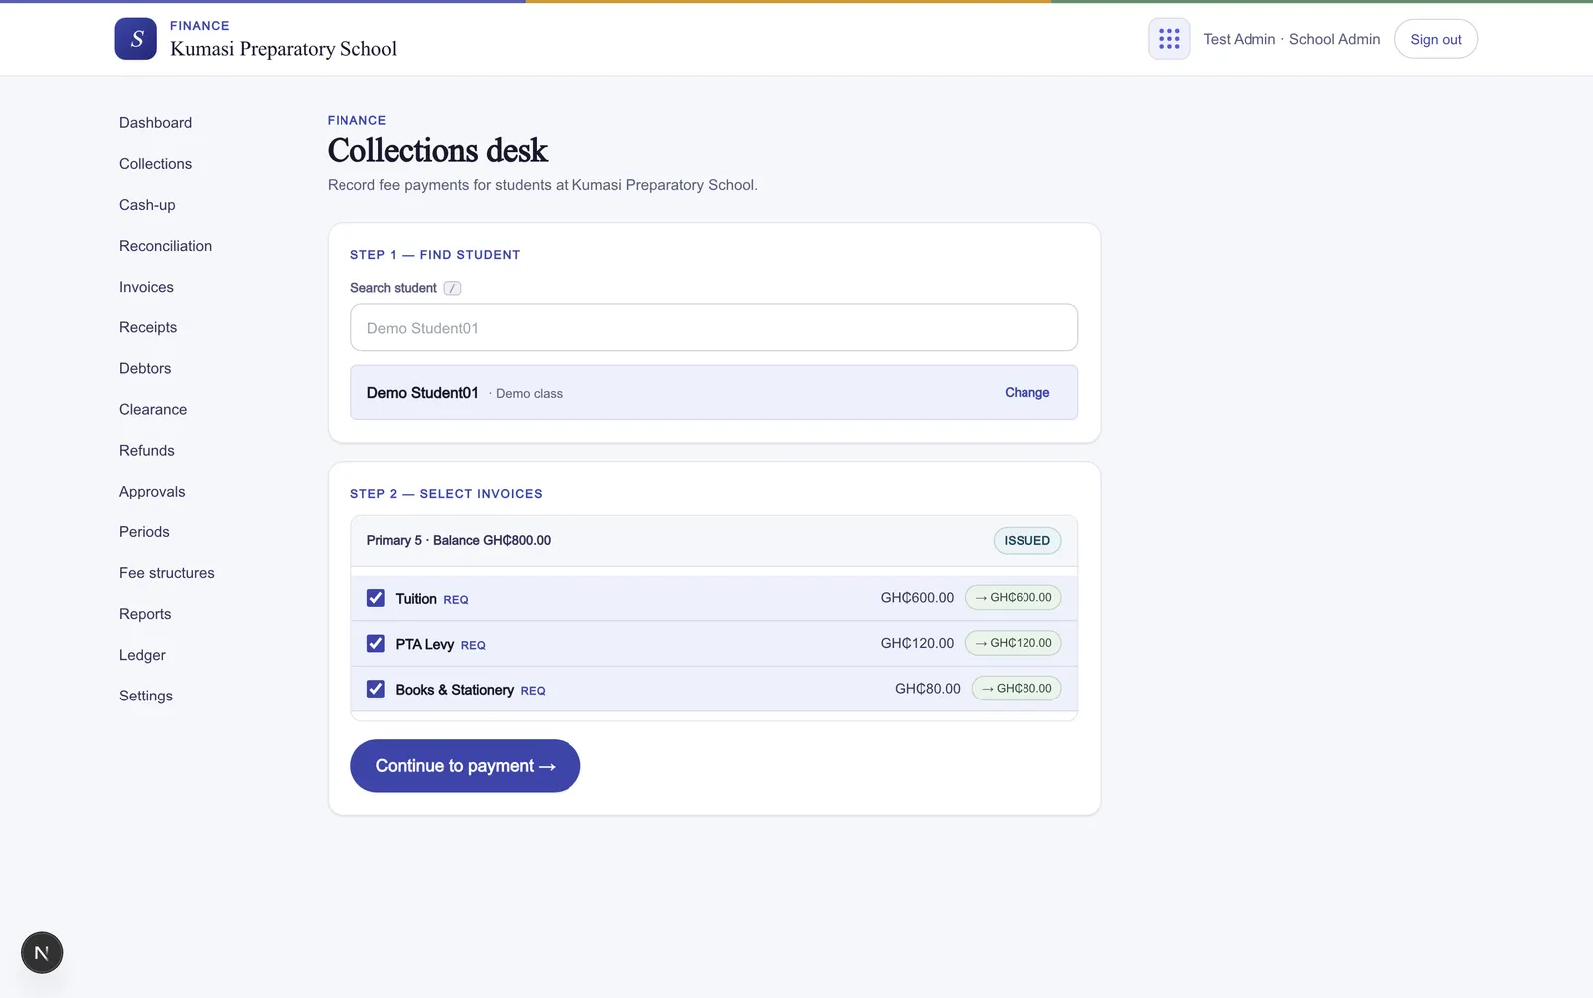Click the ISSUED status badge

click(1027, 541)
